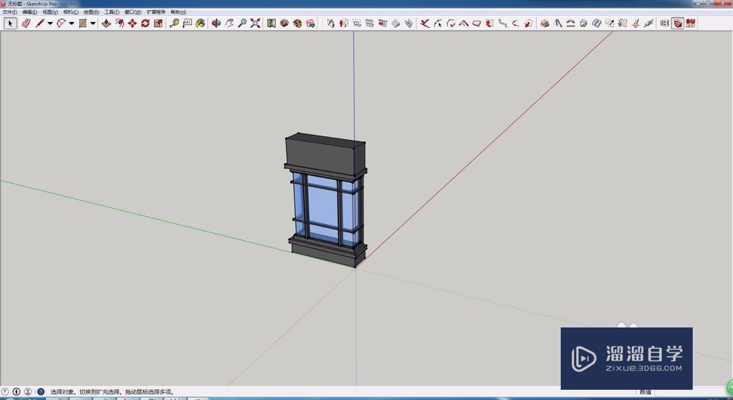Activate the Rotate tool

145,23
